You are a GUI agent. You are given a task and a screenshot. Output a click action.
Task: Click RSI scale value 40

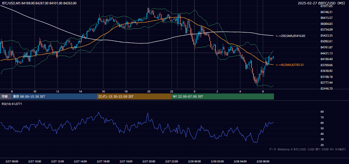coord(322,134)
